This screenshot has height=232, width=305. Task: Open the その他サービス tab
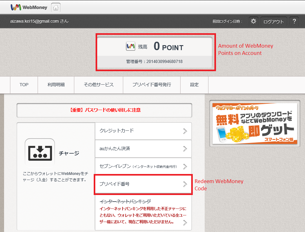point(99,85)
